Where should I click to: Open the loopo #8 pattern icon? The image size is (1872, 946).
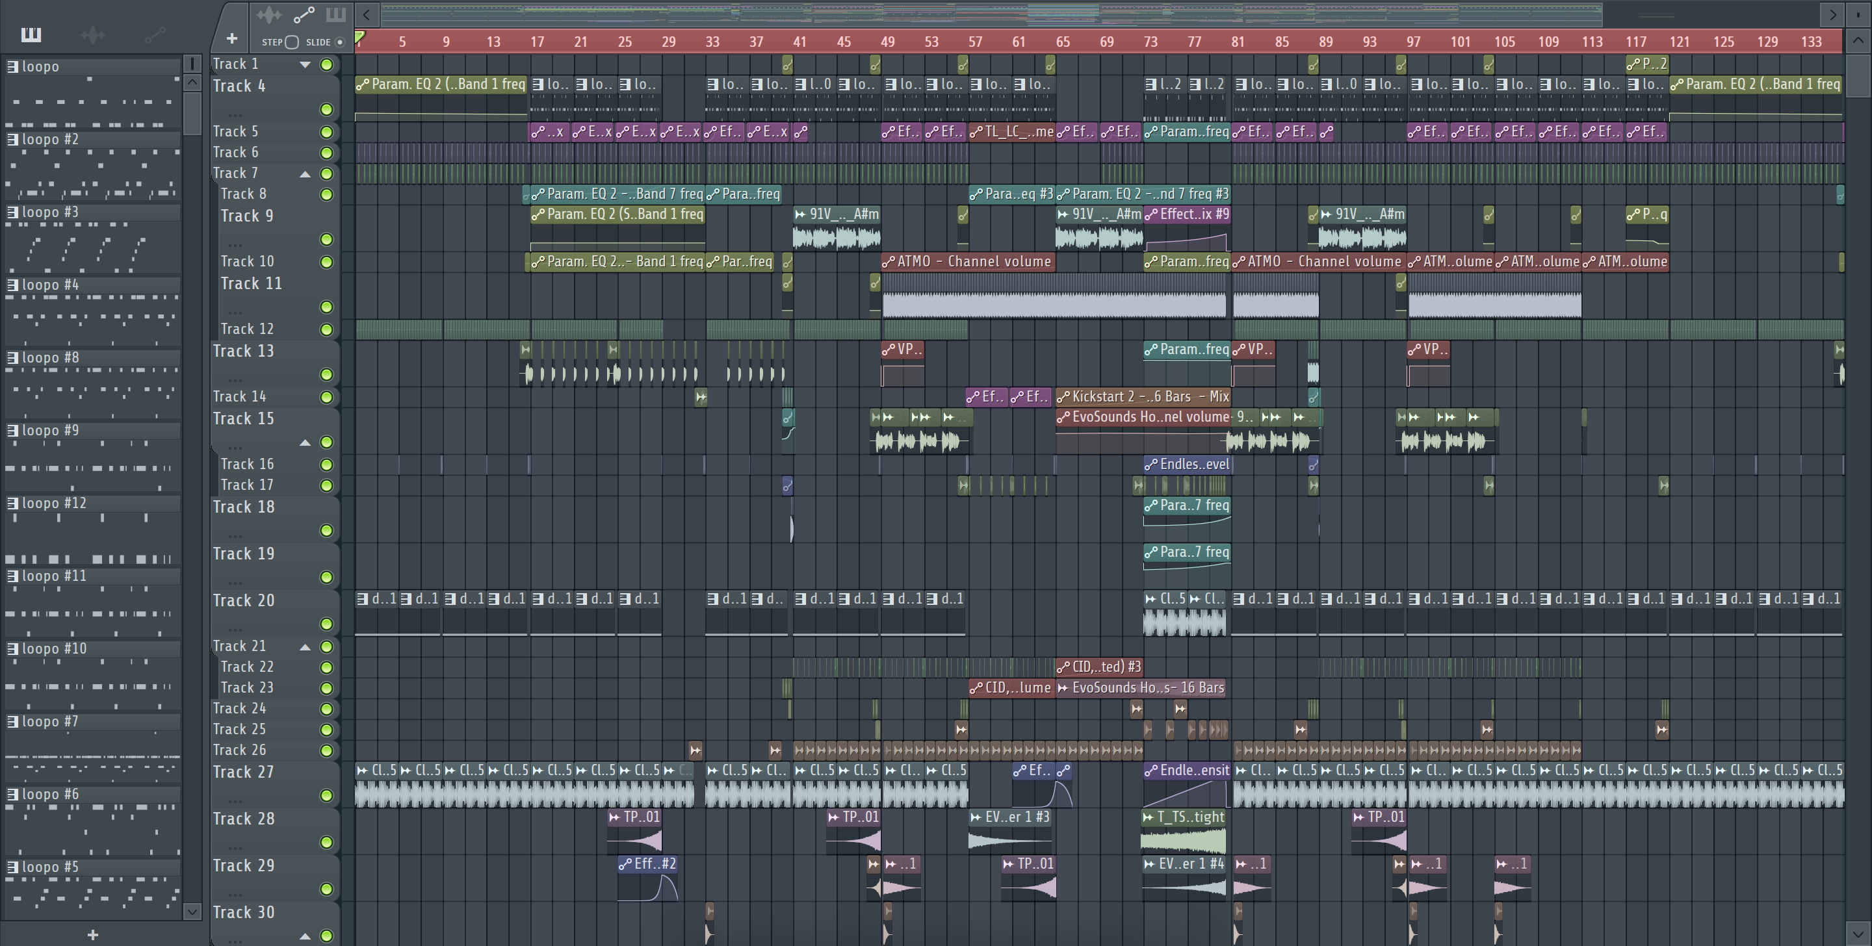tap(12, 357)
